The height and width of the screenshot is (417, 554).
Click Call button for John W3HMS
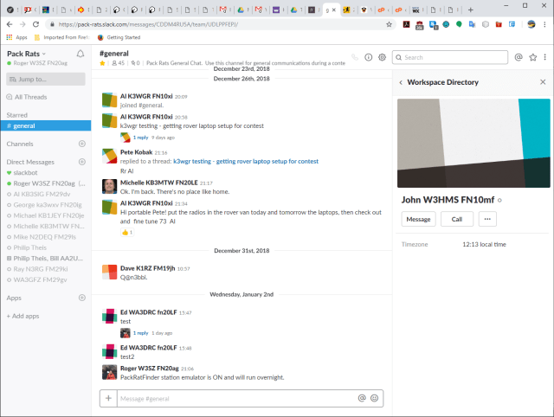(457, 219)
